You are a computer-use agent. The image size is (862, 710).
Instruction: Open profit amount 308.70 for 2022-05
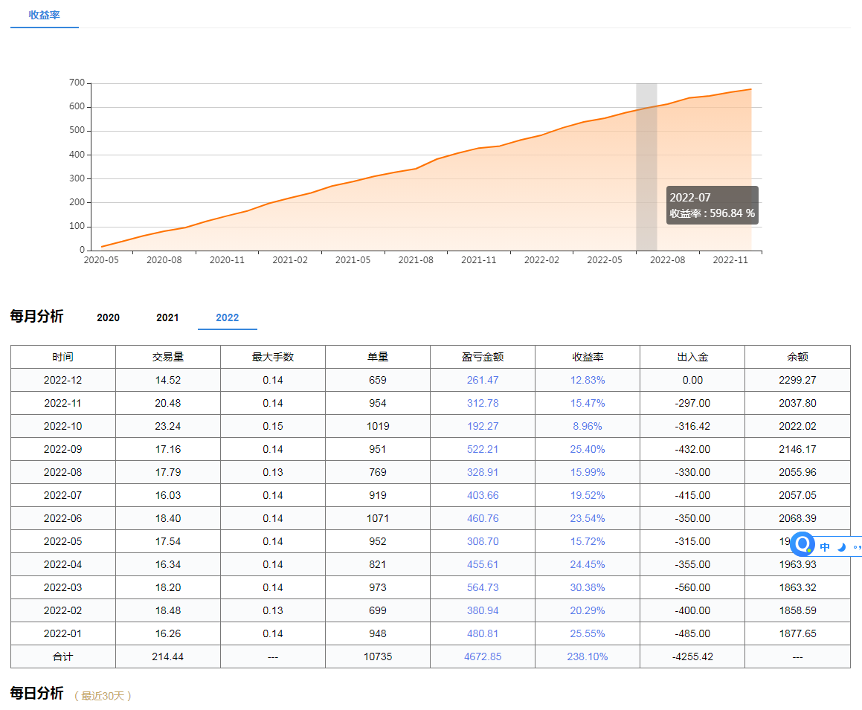[x=483, y=542]
